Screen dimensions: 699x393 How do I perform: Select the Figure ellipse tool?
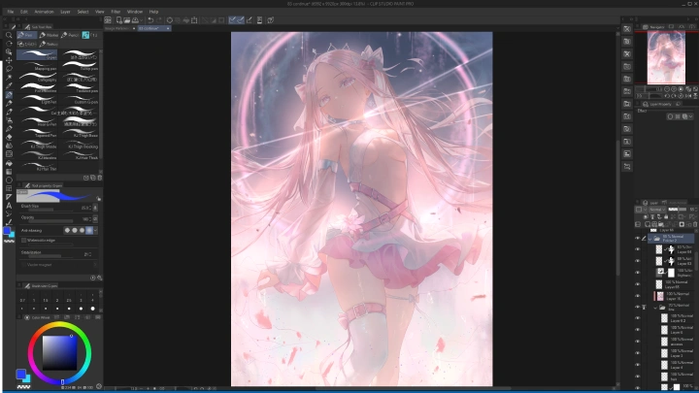tap(9, 180)
